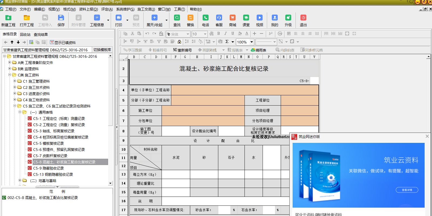This screenshot has height=216, width=432.
Task: Click the superscript b² icon
Action: pos(271,34)
